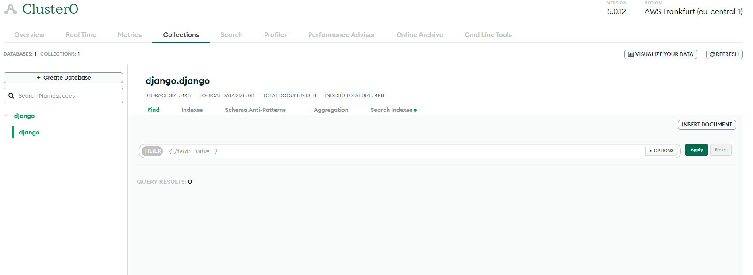
Task: Click the AWS Frankfurt (eu-central-1) region text
Action: coord(693,12)
